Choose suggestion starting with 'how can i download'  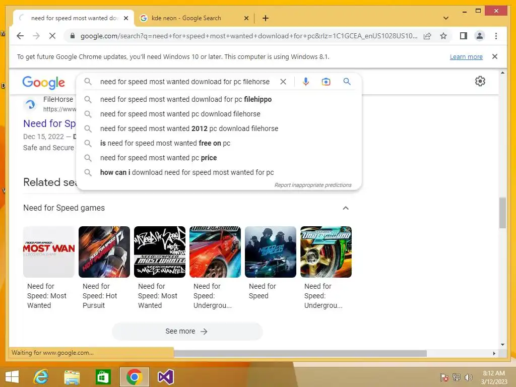tap(219, 172)
